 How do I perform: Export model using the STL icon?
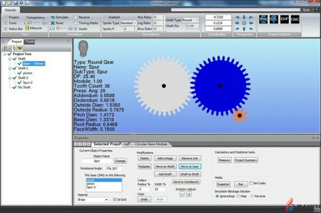(x=274, y=19)
